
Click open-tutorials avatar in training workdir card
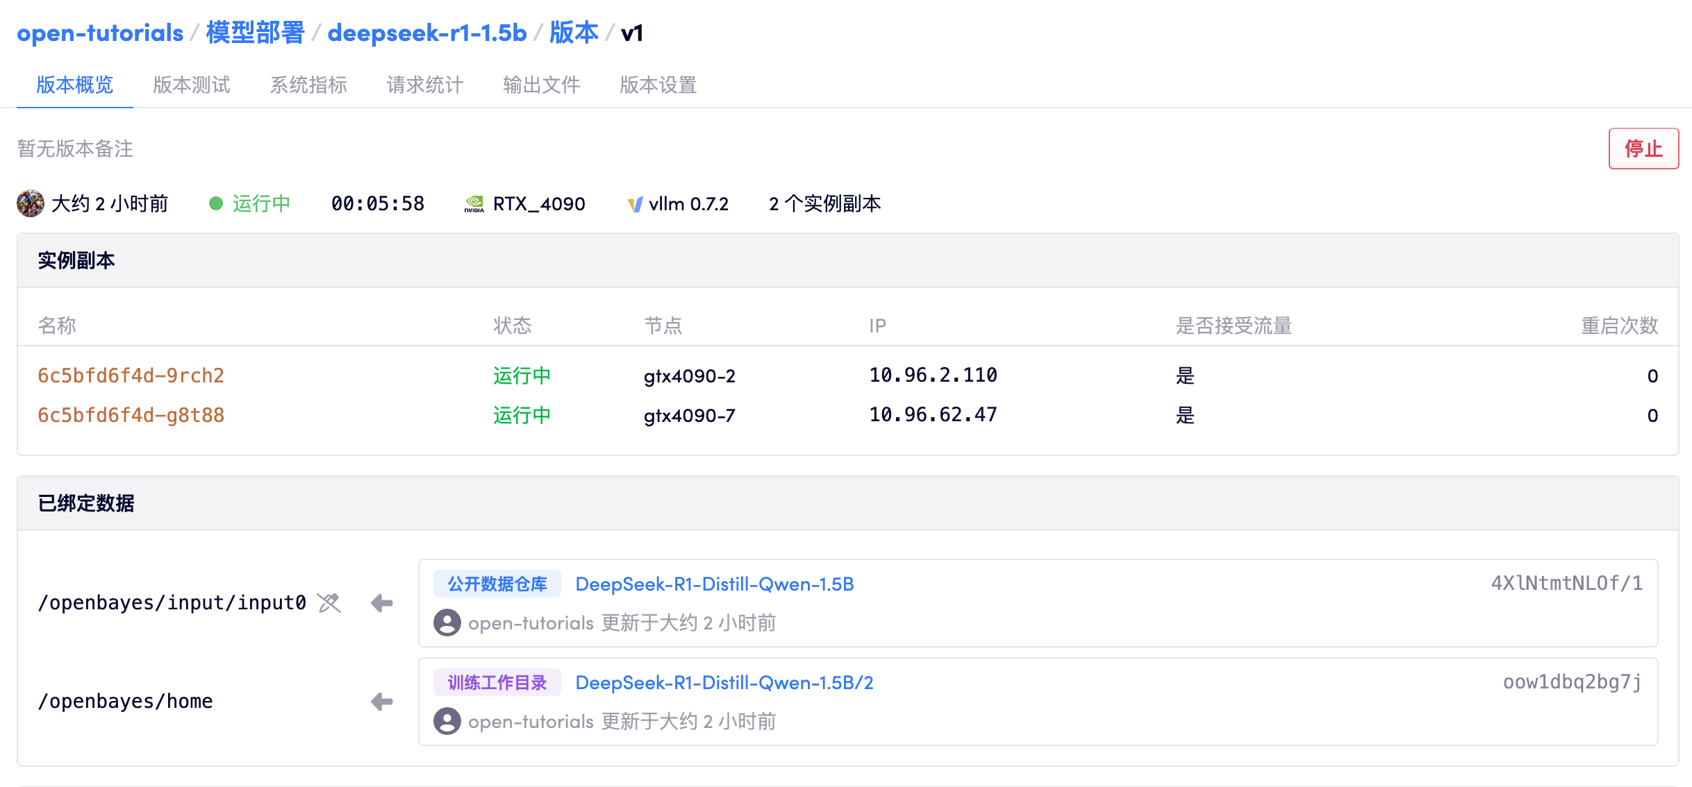coord(447,721)
